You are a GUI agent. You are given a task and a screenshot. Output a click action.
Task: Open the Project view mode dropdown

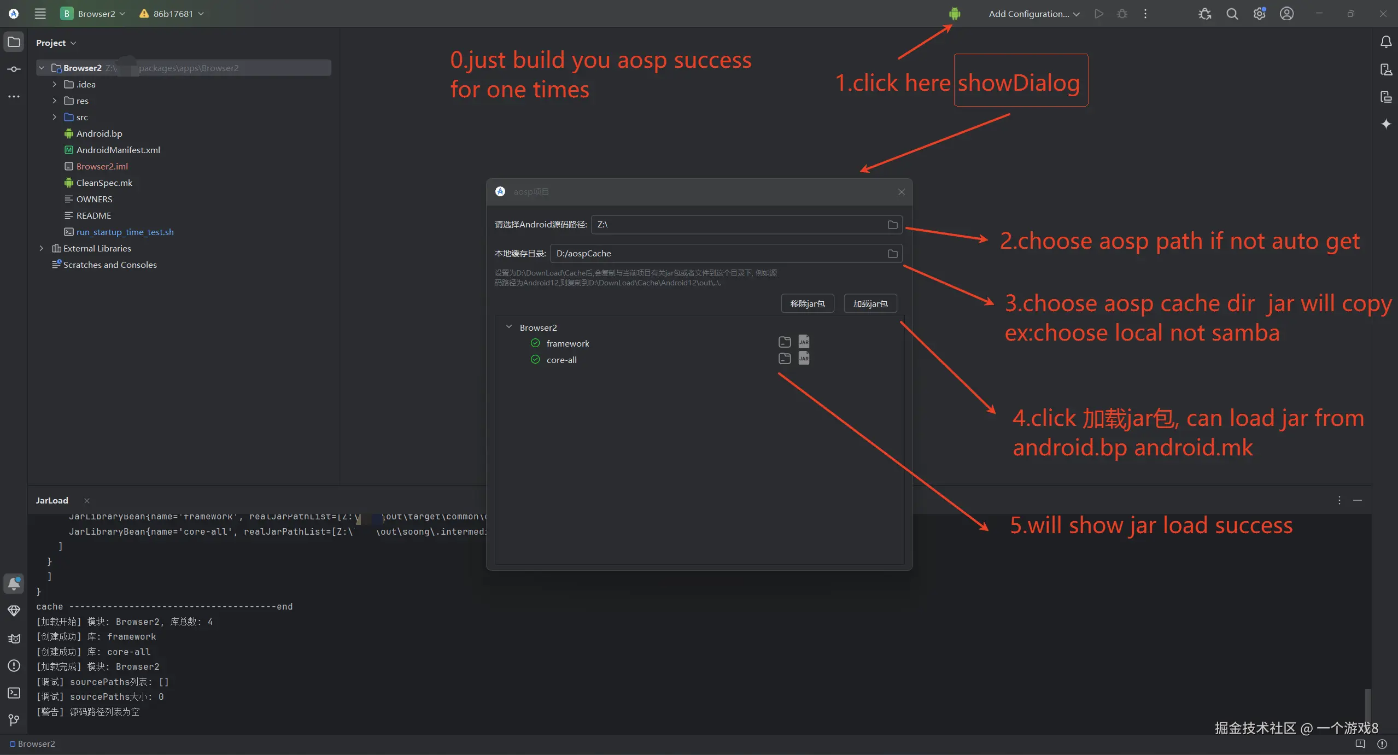56,43
